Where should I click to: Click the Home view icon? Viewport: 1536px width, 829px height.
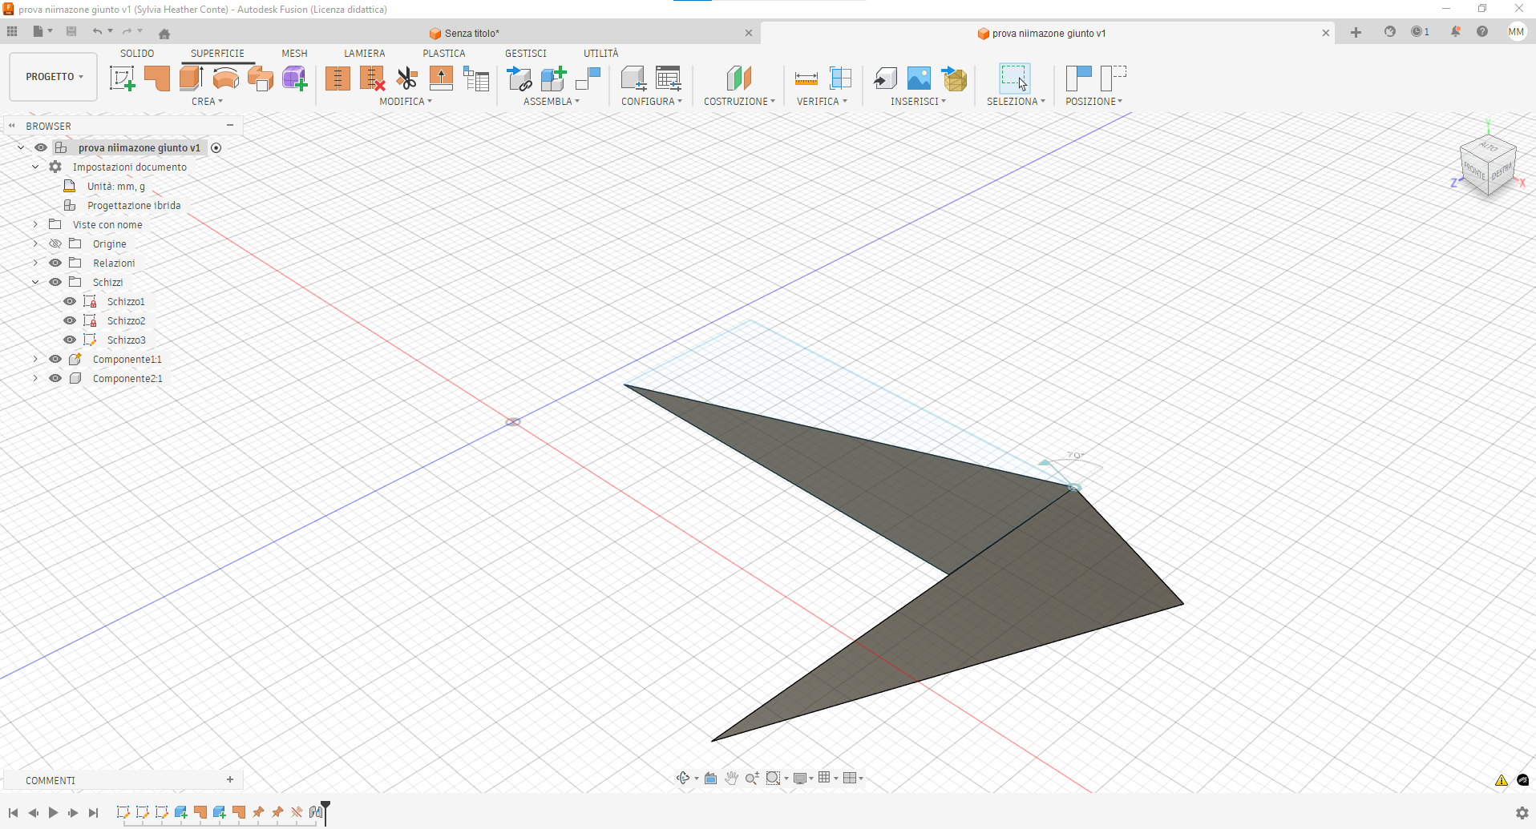coord(164,34)
